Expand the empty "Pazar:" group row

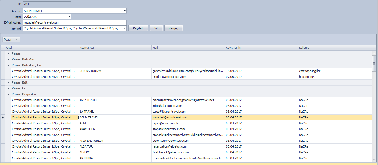click(x=8, y=53)
